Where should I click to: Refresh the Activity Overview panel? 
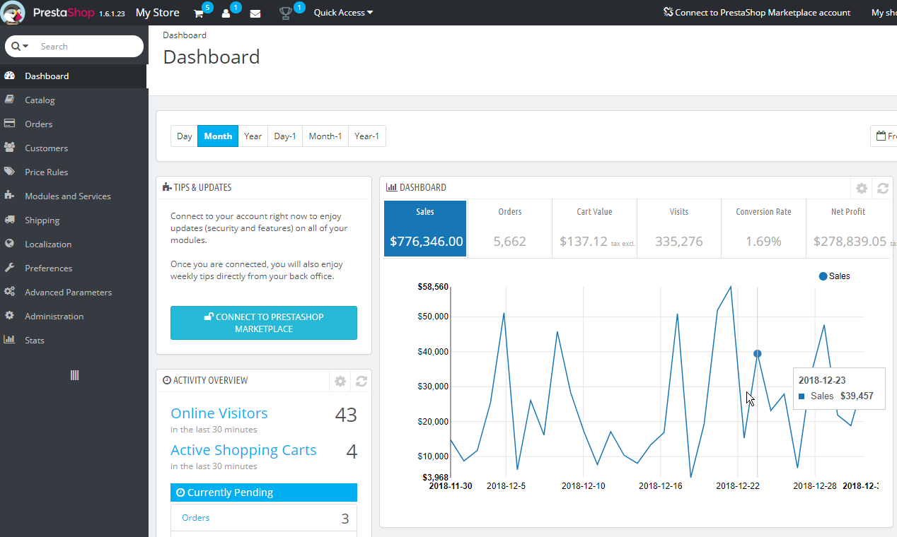361,381
